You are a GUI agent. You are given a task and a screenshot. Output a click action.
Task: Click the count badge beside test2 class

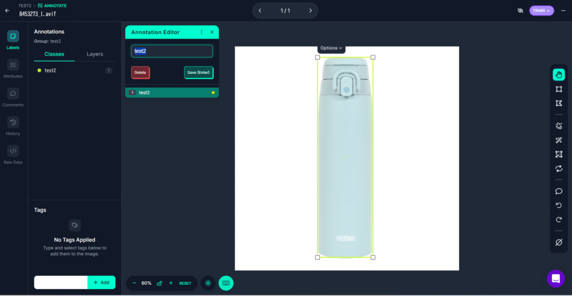(x=109, y=70)
